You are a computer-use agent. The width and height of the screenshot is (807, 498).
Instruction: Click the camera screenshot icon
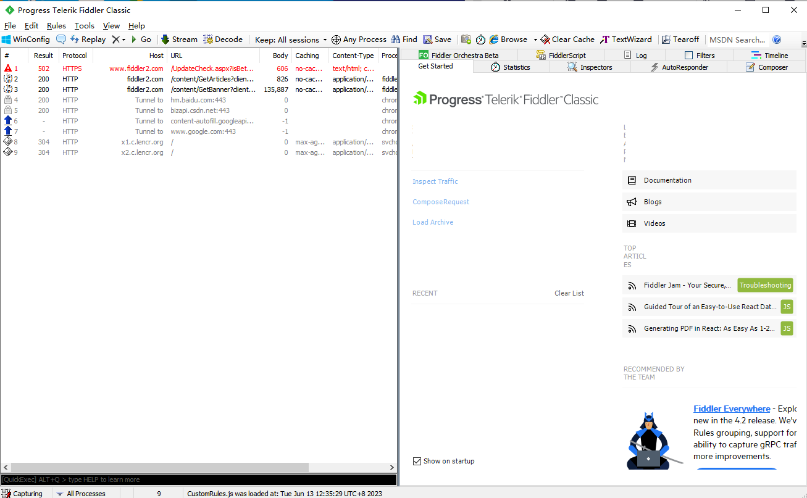(x=466, y=39)
